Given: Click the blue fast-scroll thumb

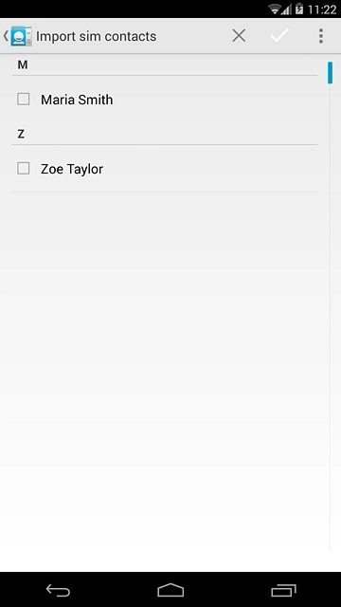Looking at the screenshot, I should (x=330, y=72).
